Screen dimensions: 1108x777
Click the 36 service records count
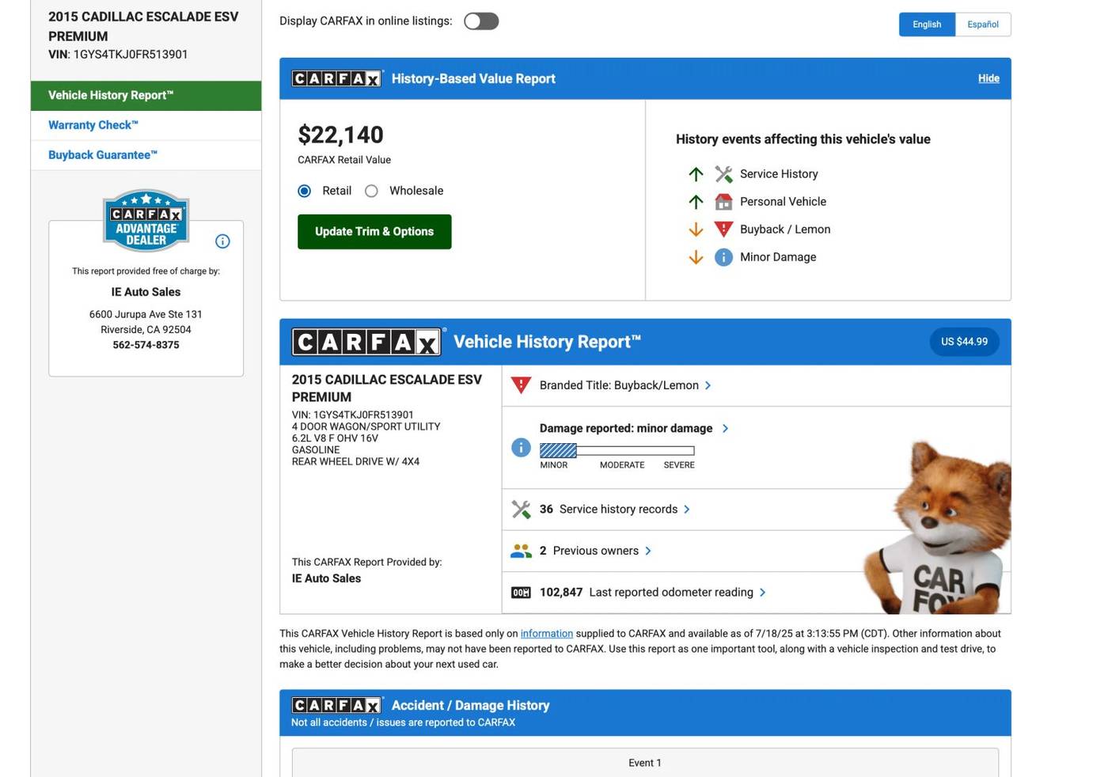[546, 510]
